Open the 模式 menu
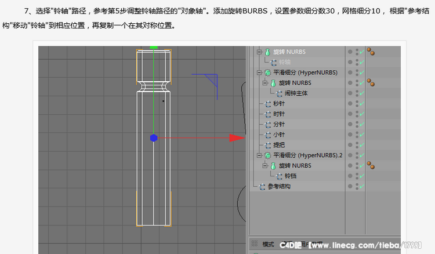 coord(269,244)
